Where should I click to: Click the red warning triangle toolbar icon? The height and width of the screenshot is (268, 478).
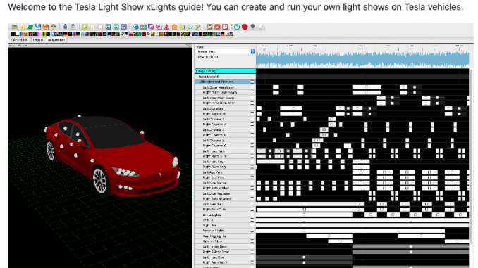tap(166, 27)
